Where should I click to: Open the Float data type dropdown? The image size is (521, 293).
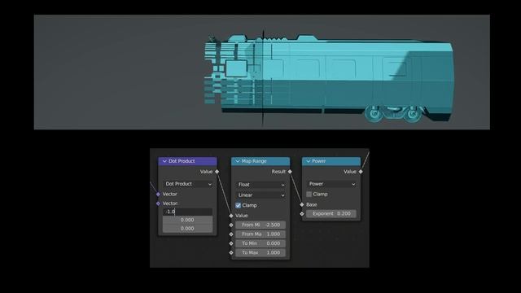coord(260,185)
